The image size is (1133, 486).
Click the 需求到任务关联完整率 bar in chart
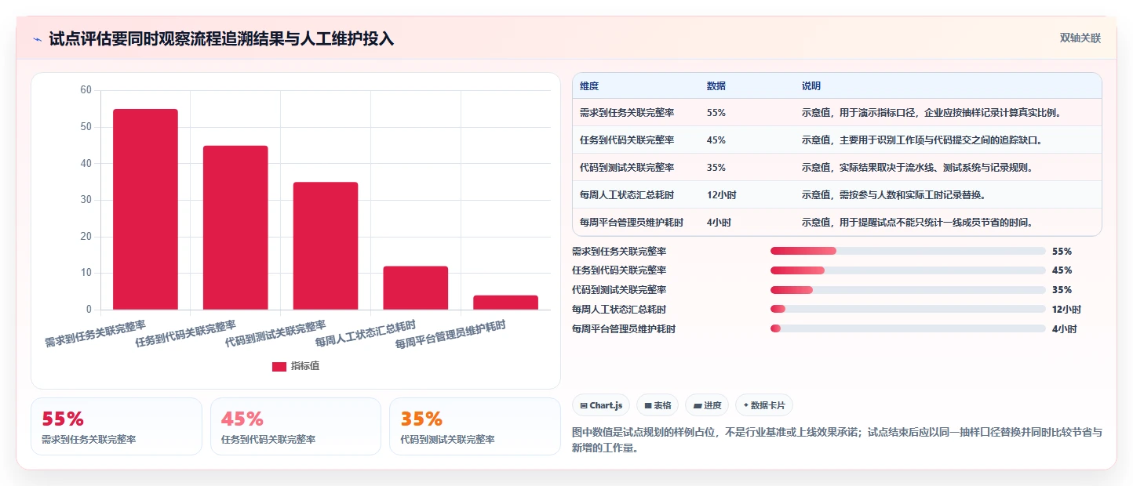point(145,209)
